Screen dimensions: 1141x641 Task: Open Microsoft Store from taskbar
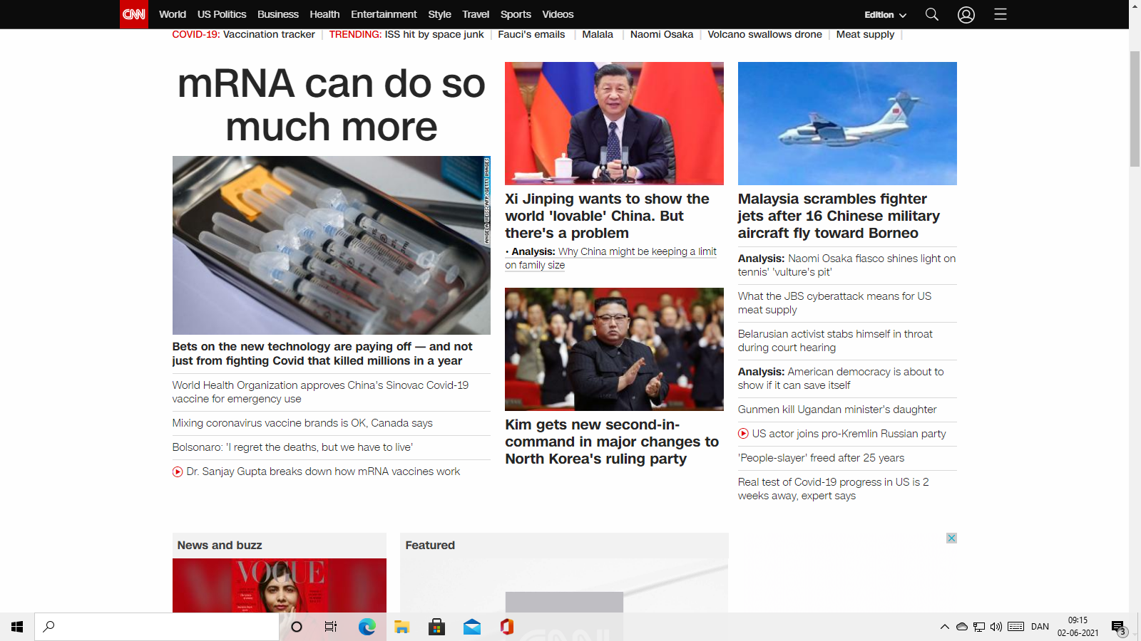pos(437,627)
